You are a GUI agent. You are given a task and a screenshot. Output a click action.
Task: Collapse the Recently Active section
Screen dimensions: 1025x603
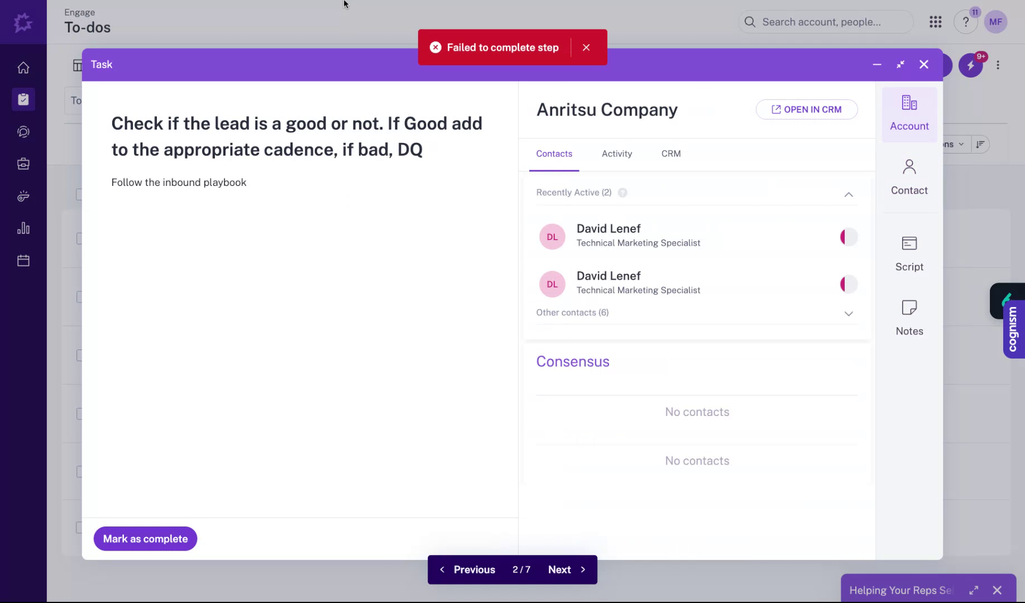click(849, 194)
